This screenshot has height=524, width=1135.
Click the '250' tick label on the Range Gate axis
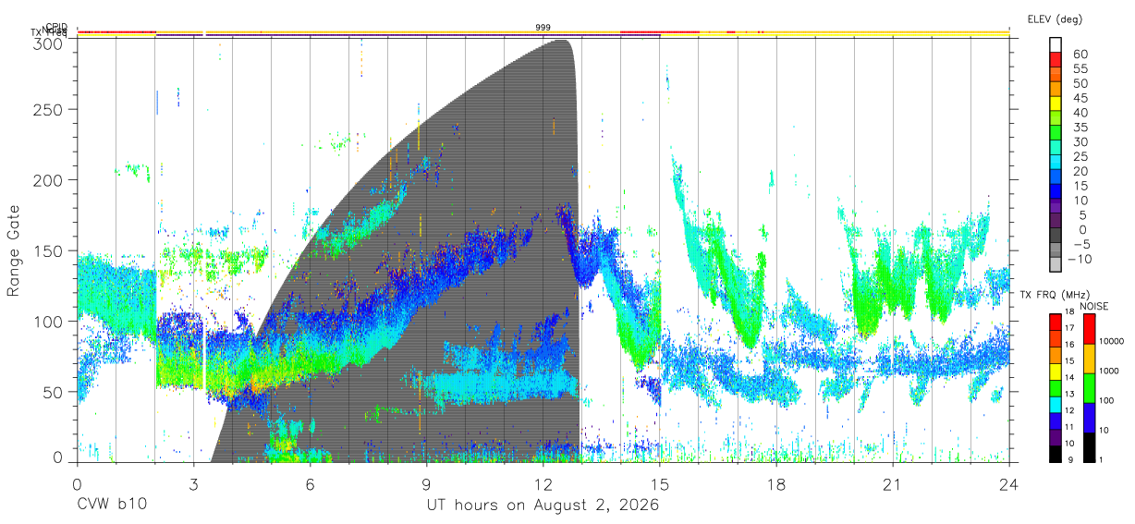click(x=48, y=109)
